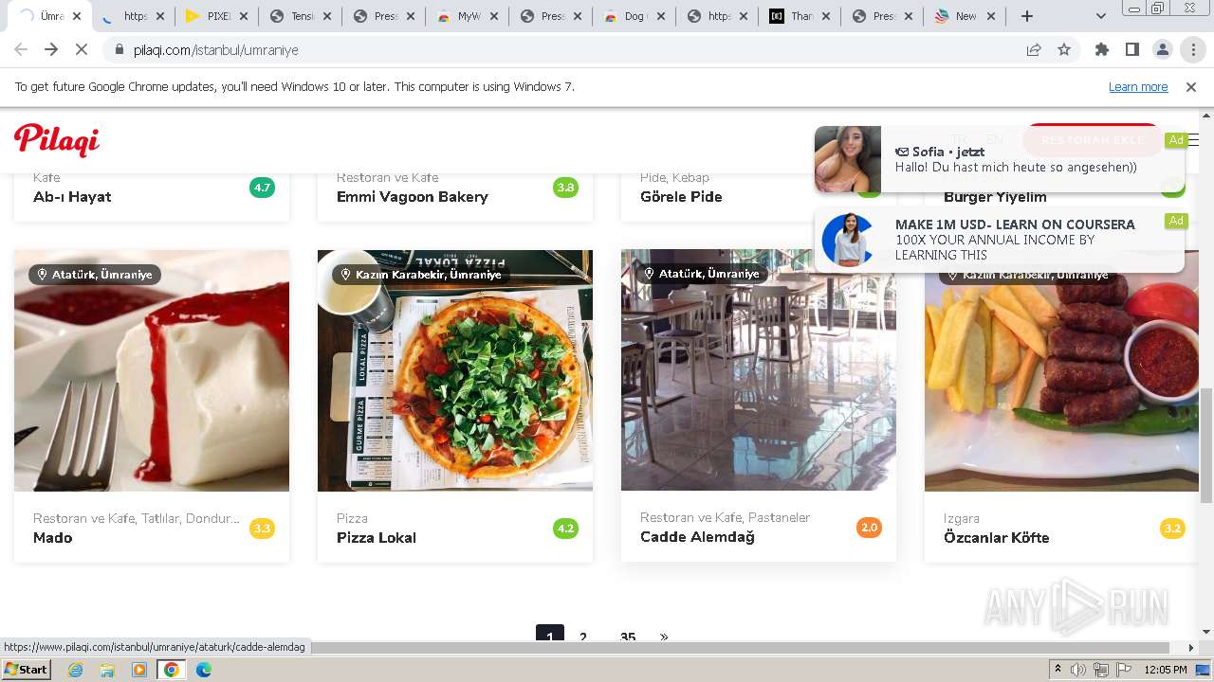This screenshot has width=1214, height=682.
Task: Click 3.2 rating badge on Özcanlar Köfte
Action: pos(1172,529)
